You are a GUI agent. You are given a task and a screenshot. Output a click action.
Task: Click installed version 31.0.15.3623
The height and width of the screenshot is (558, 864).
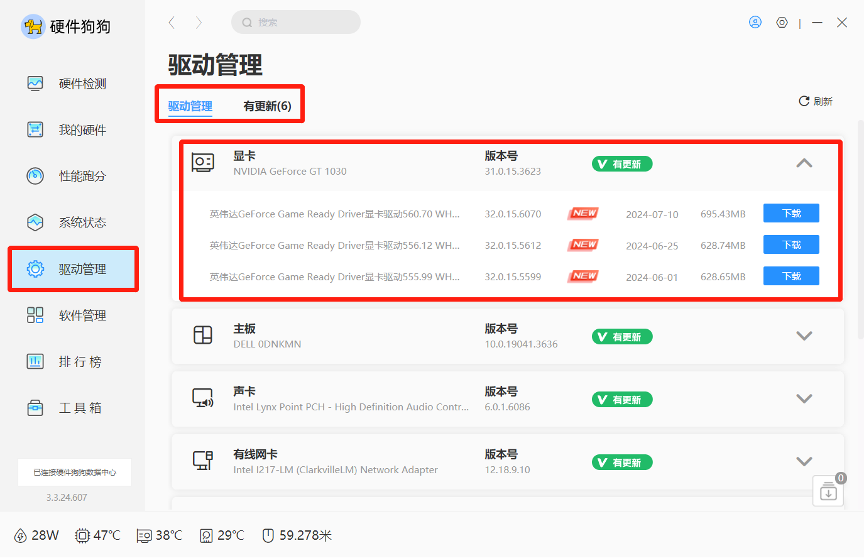[x=513, y=172]
